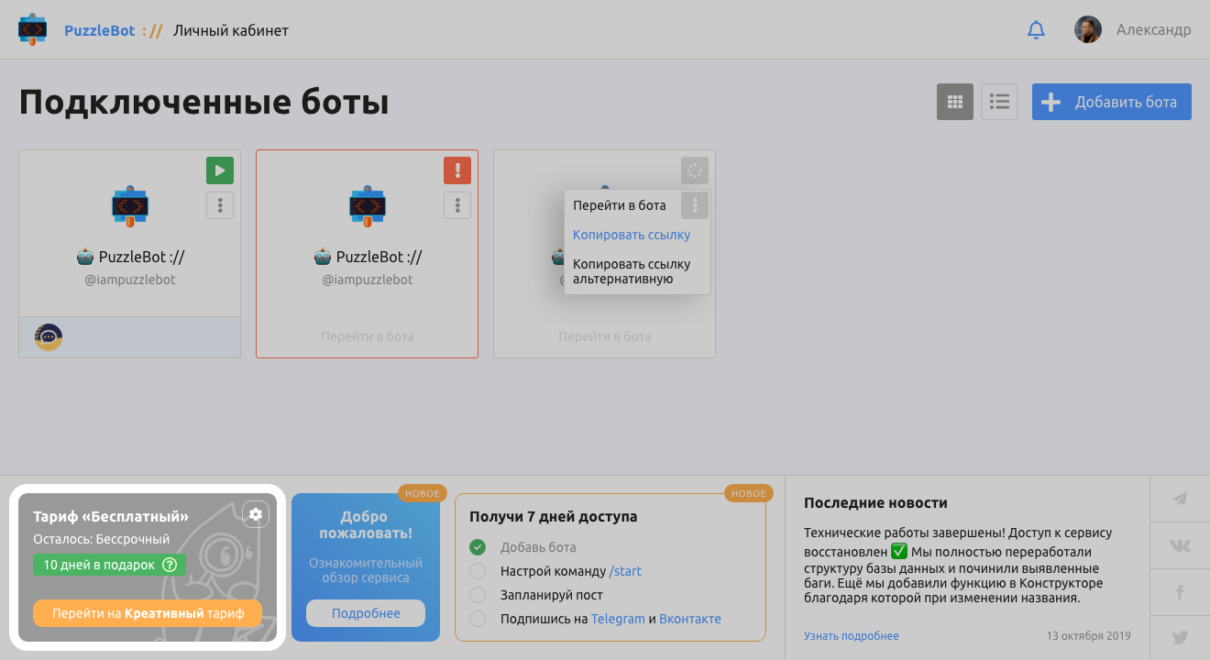Click the red exclamation warning icon

pos(457,170)
